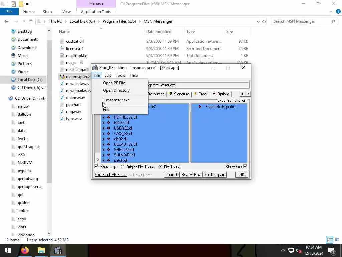The width and height of the screenshot is (342, 257).
Task: Switch to the Signature tab
Action: click(x=179, y=94)
